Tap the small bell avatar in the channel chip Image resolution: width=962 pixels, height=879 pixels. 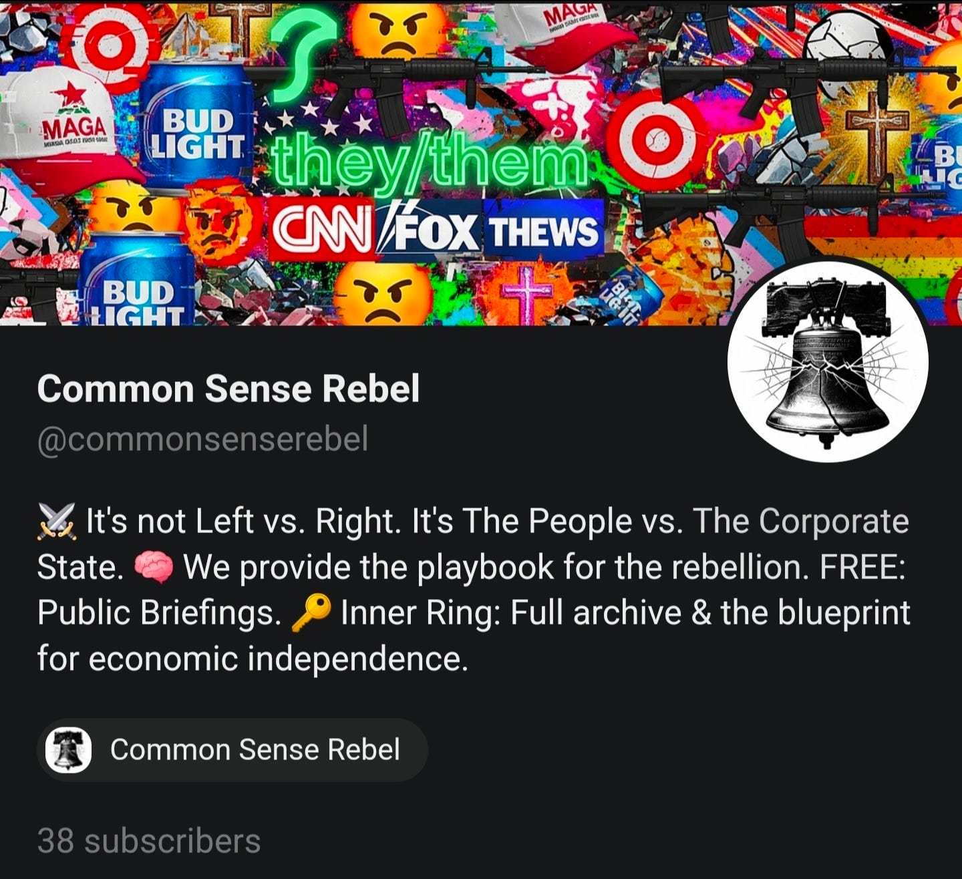[68, 750]
